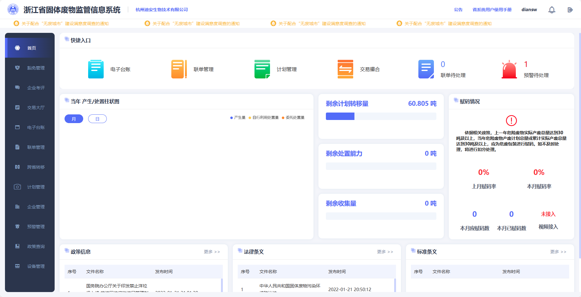This screenshot has height=297, width=581.
Task: Open the 省系统用户使用手册 link
Action: [492, 9]
